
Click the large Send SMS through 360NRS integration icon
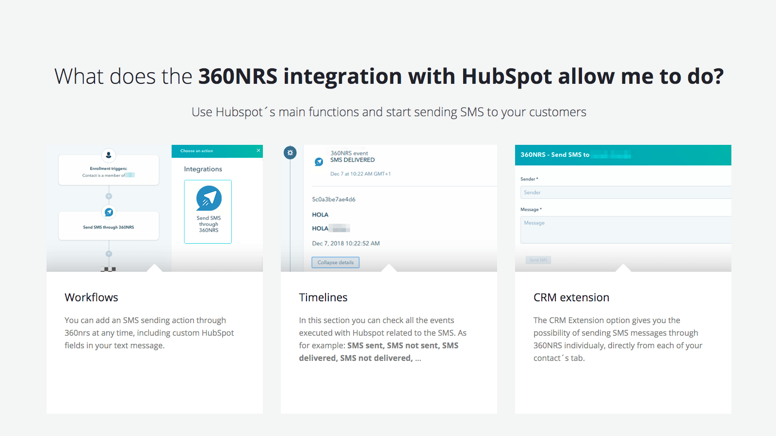209,198
